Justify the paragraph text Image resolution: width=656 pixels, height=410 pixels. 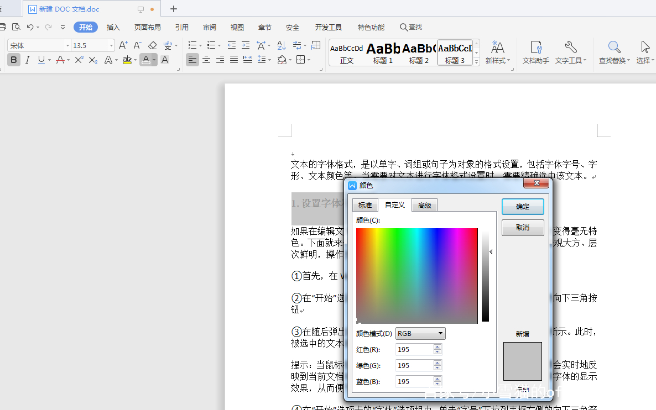(234, 60)
